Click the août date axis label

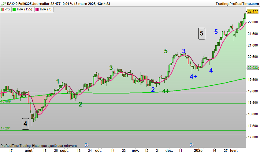29,151
